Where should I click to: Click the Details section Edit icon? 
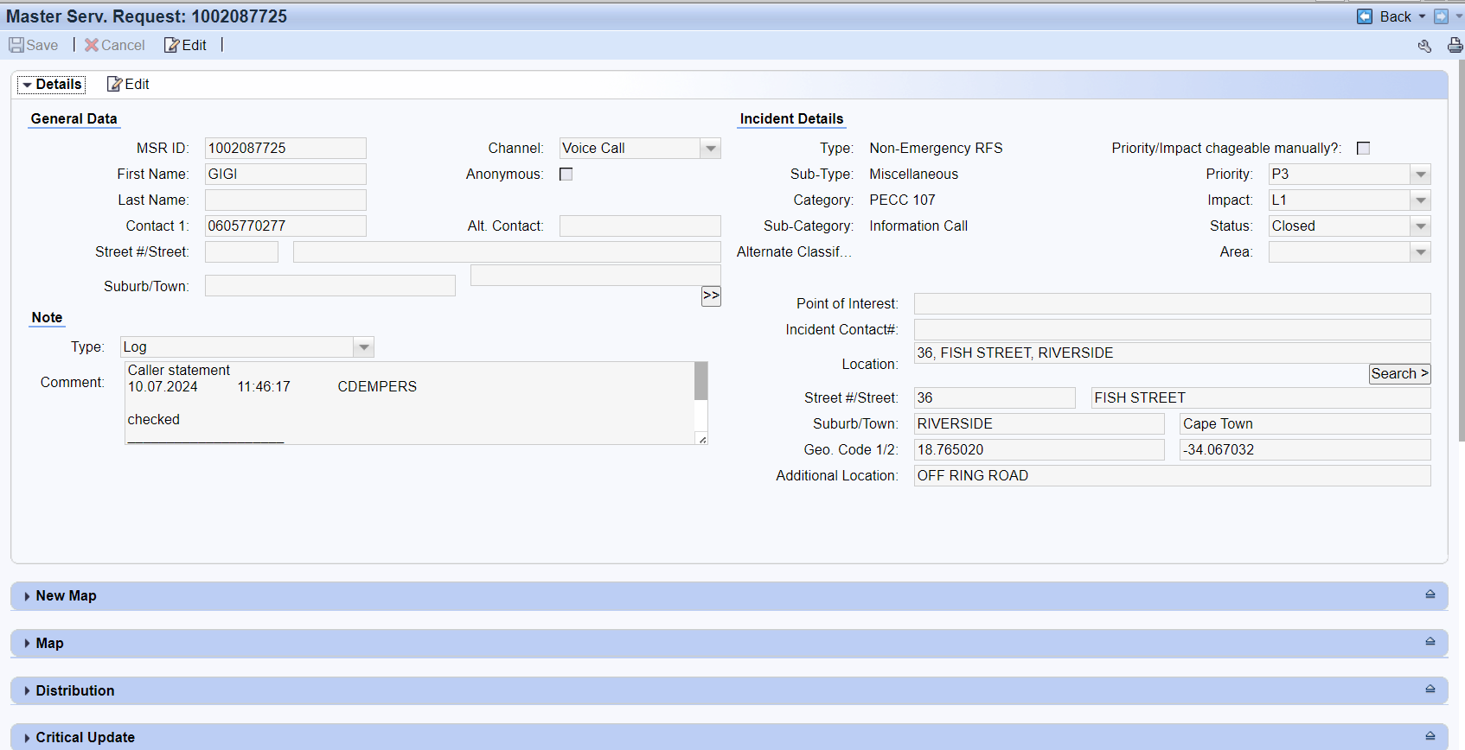click(x=114, y=84)
